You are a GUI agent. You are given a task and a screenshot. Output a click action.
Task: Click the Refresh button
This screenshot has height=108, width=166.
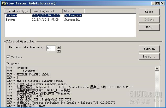pos(149,49)
